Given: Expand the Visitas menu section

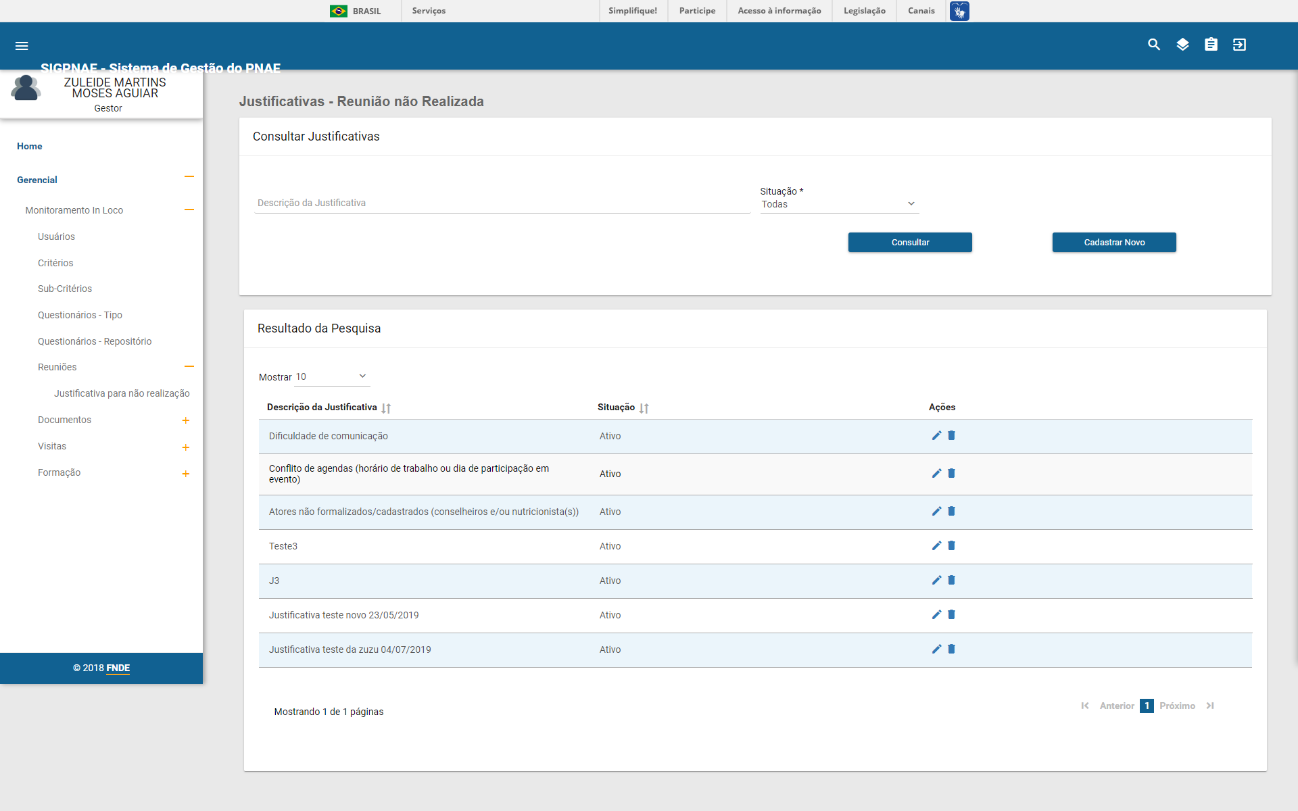Looking at the screenshot, I should [186, 447].
